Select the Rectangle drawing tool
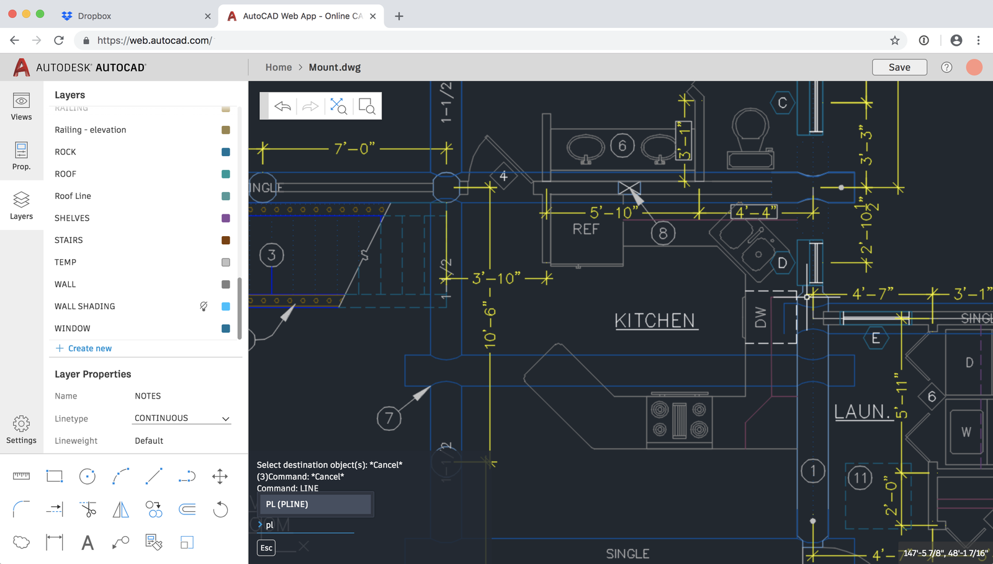This screenshot has height=564, width=993. 55,477
